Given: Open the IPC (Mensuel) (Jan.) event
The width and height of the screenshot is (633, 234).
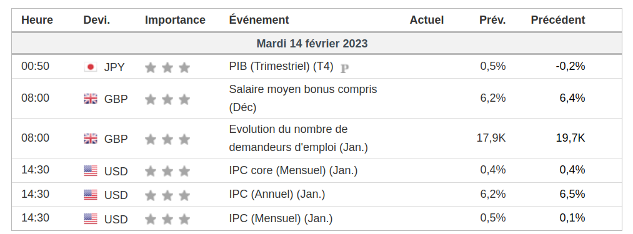Looking at the screenshot, I should coord(281,218).
